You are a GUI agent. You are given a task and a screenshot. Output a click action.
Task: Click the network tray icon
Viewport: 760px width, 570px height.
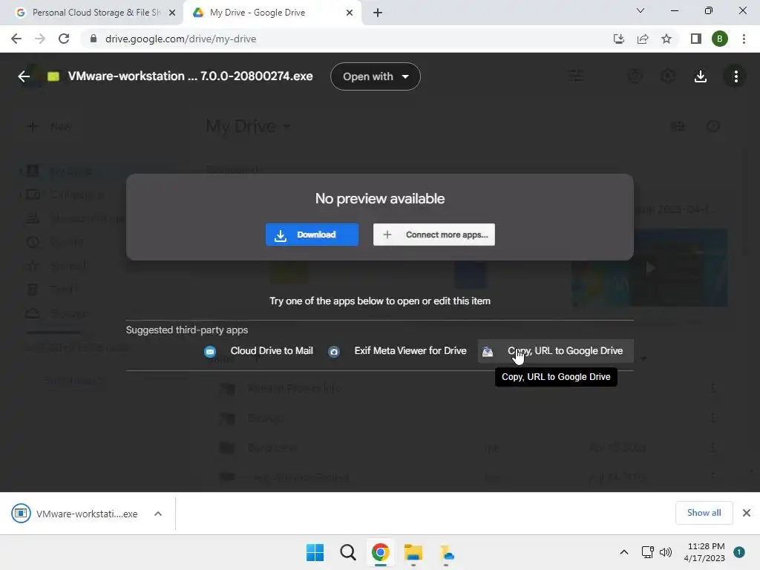(x=647, y=552)
